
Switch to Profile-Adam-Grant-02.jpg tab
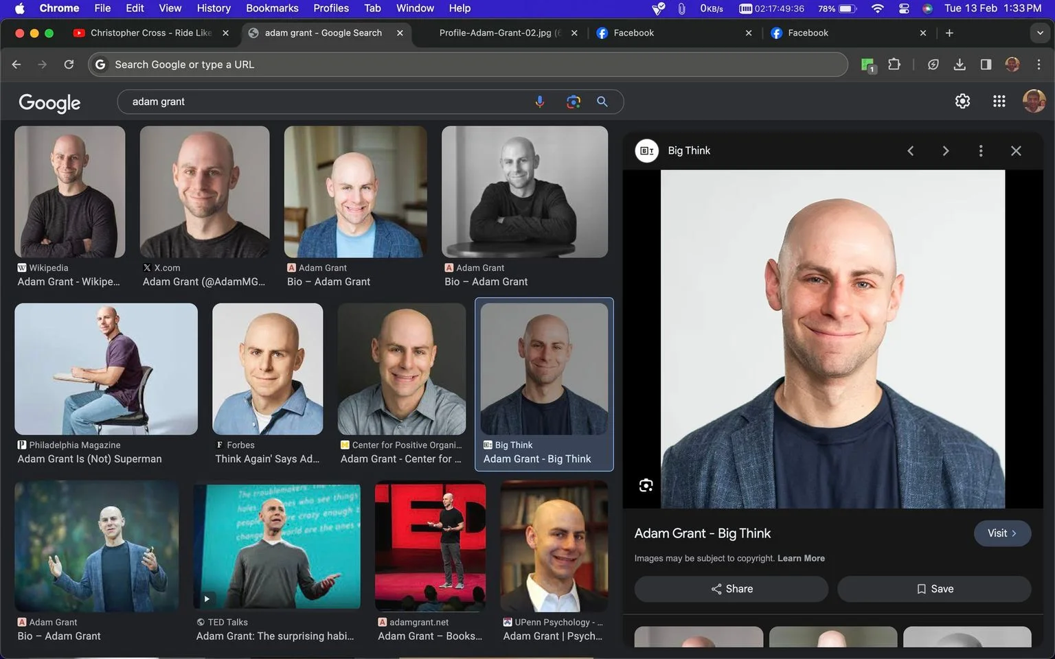tap(499, 33)
